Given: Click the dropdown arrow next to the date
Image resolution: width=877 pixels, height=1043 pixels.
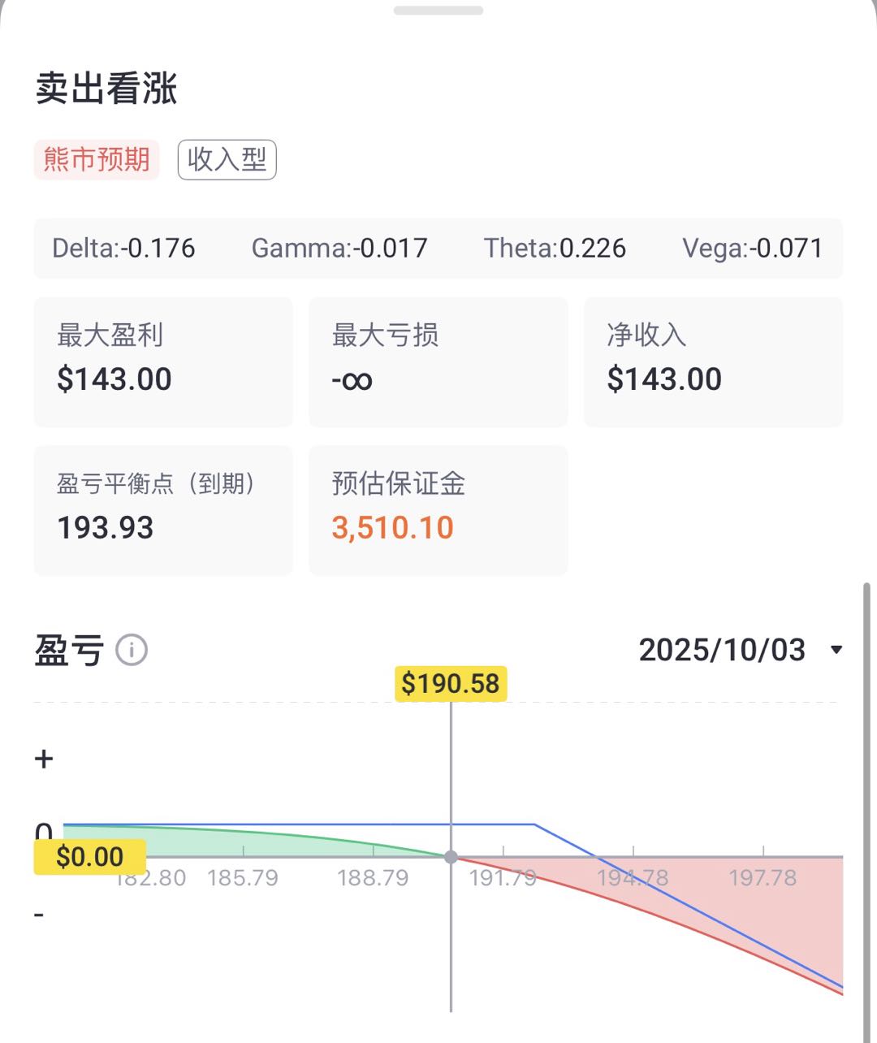Looking at the screenshot, I should click(836, 650).
